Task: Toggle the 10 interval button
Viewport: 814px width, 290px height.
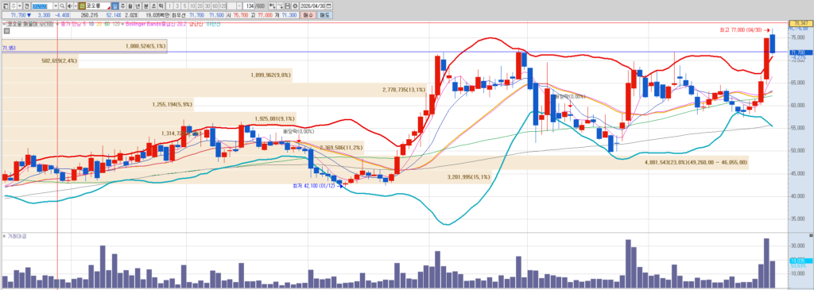Action: pyautogui.click(x=192, y=6)
